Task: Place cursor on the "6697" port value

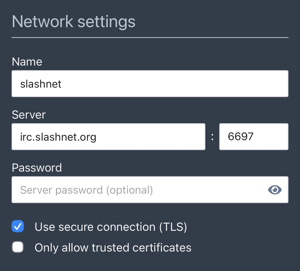Action: pyautogui.click(x=241, y=137)
